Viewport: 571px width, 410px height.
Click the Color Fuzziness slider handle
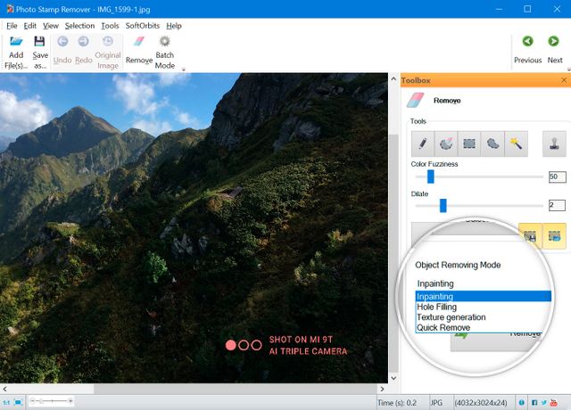tap(431, 176)
